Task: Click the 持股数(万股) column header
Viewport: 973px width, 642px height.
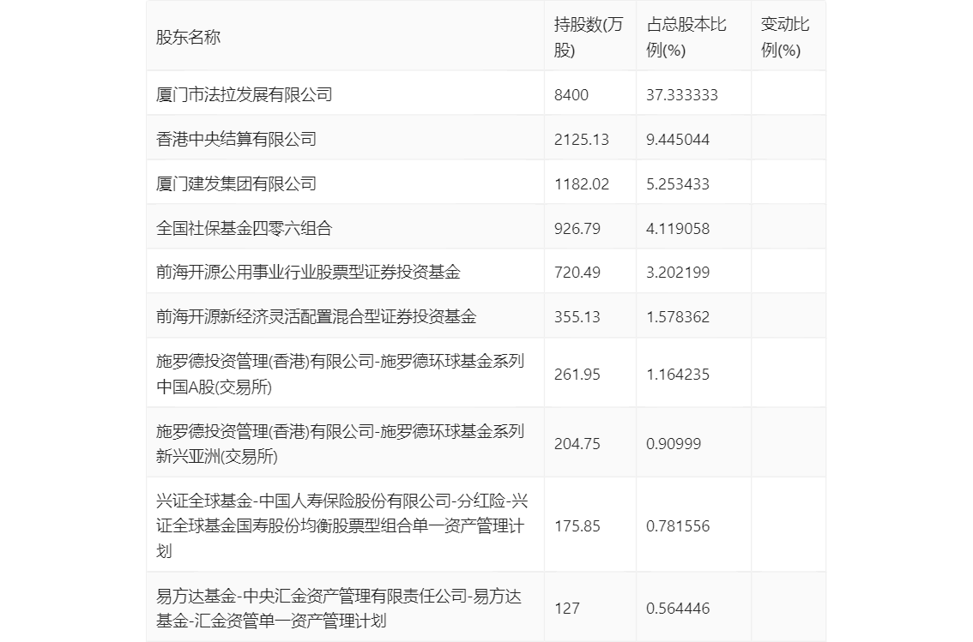Action: 589,37
